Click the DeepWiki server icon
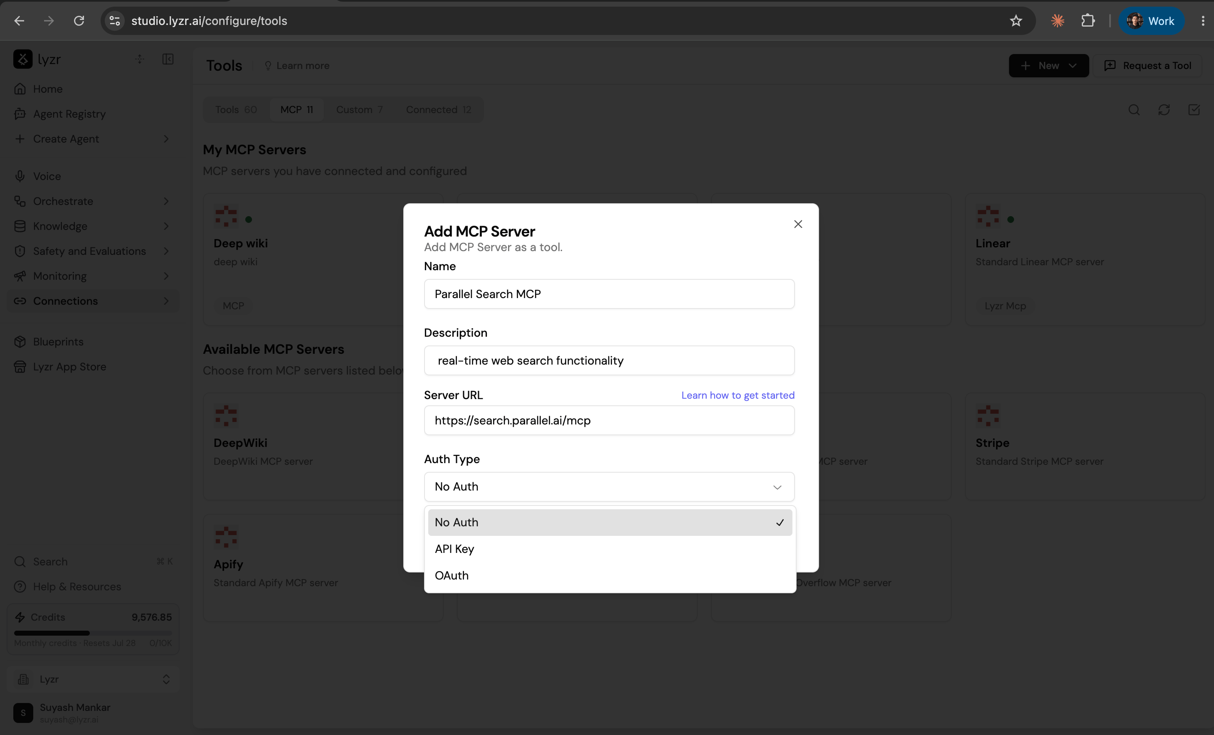The image size is (1214, 735). [x=226, y=415]
